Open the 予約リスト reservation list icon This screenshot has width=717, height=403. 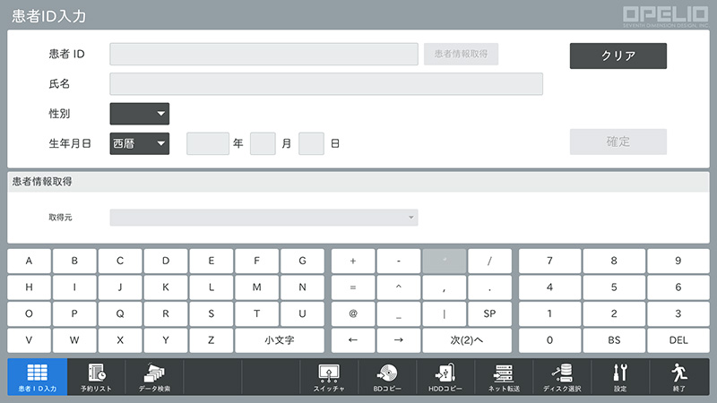point(96,377)
